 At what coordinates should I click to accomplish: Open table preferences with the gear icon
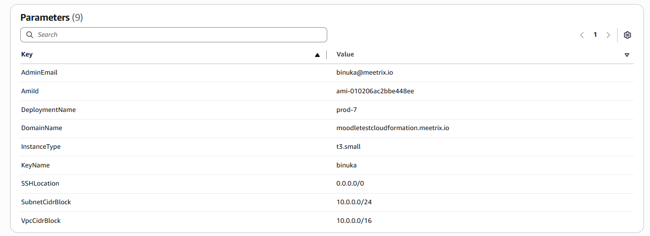click(x=627, y=35)
